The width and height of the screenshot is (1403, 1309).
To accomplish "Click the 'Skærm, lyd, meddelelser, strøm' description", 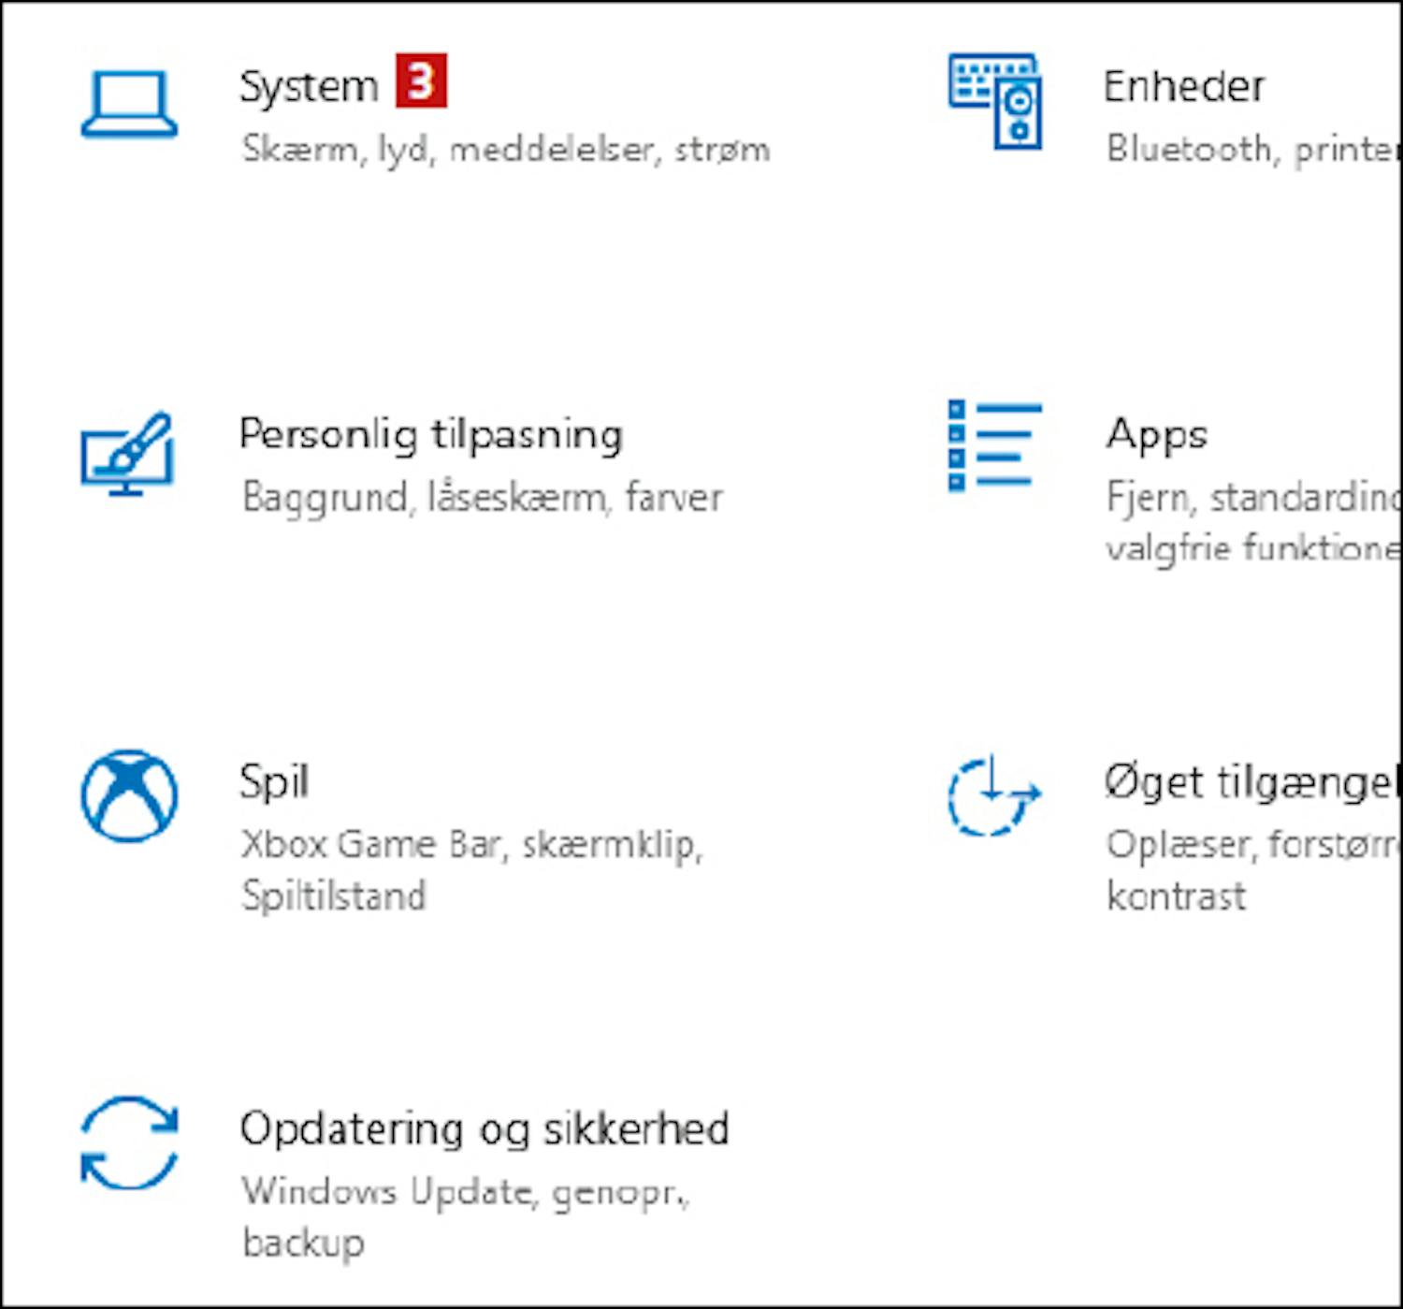I will tap(506, 150).
